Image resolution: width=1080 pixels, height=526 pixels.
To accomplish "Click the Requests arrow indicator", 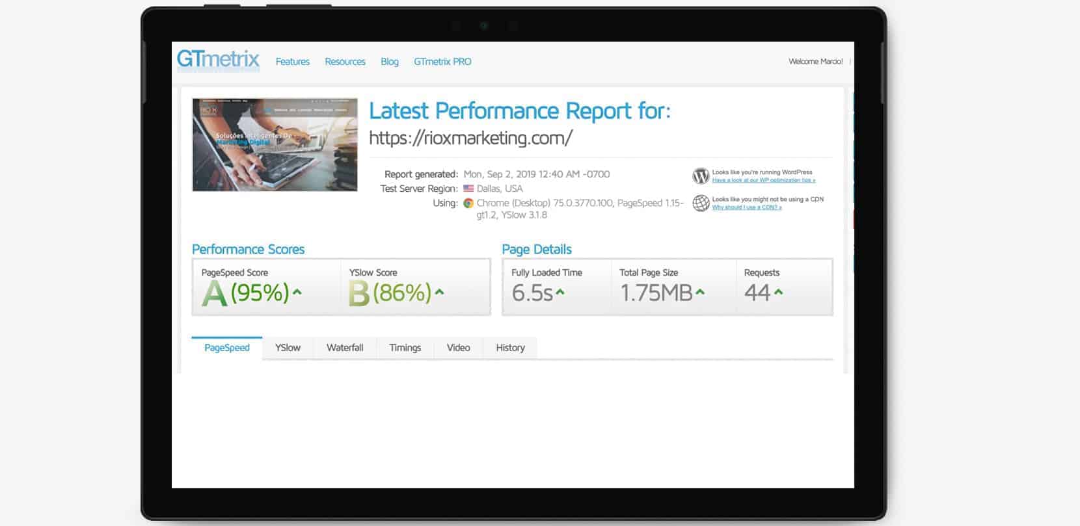I will click(779, 293).
